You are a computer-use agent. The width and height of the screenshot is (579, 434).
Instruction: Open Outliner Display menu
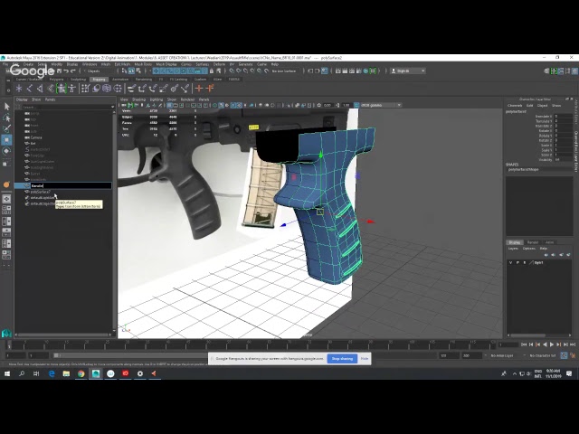22,99
